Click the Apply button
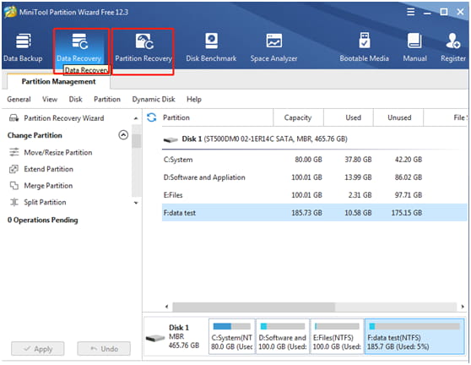Screen dimensions: 471x365 click(x=38, y=349)
